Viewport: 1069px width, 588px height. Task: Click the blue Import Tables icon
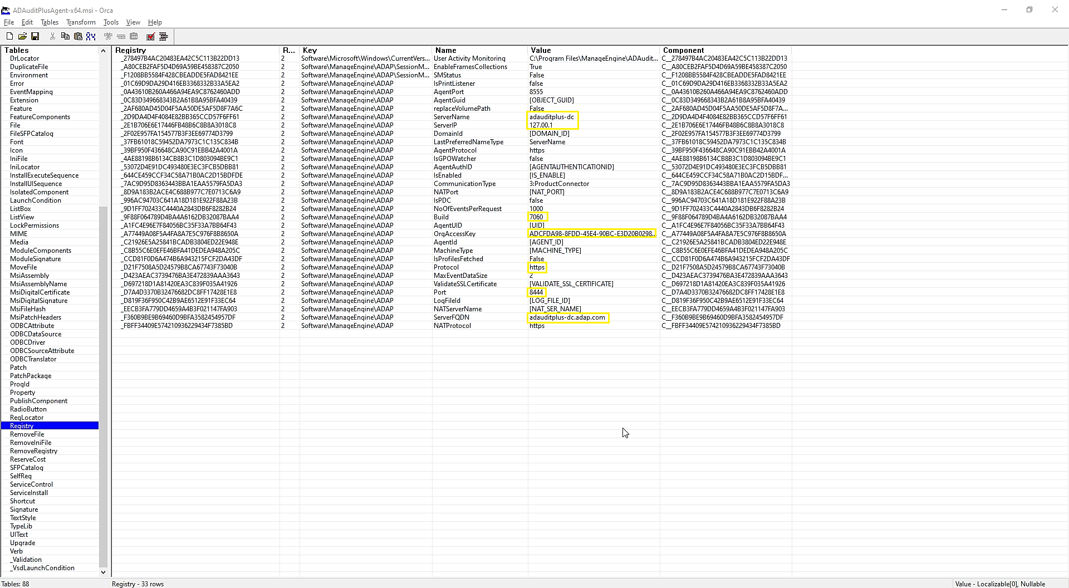coord(91,36)
